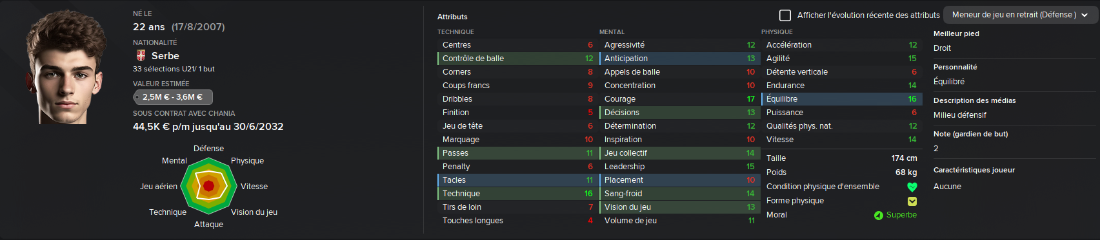Click the Anticipation mental attribute
The height and width of the screenshot is (240, 1100).
[679, 59]
